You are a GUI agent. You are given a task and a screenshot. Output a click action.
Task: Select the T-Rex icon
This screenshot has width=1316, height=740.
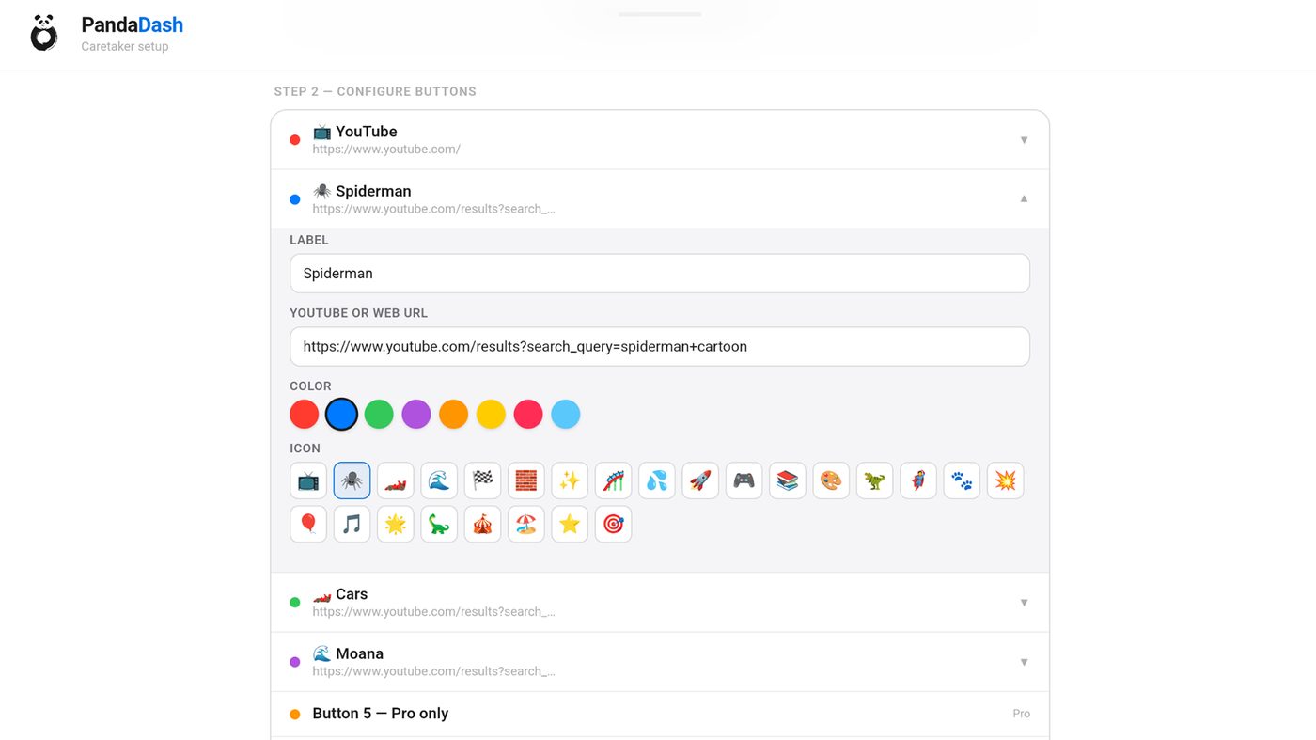click(x=874, y=480)
